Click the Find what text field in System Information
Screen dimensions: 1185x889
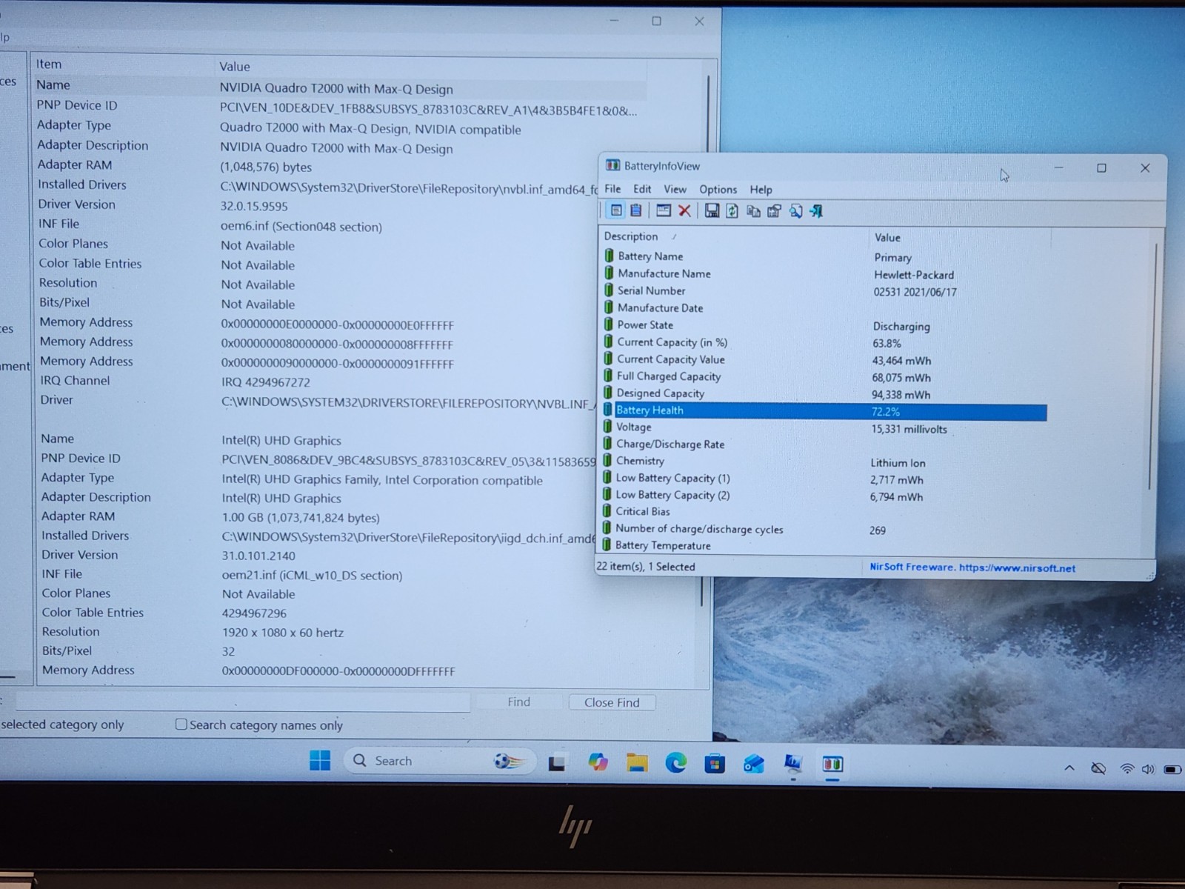coord(243,701)
